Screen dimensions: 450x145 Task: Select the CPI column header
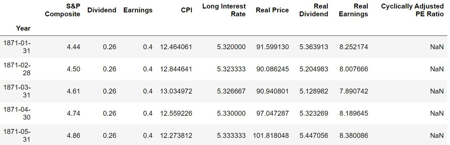point(187,10)
